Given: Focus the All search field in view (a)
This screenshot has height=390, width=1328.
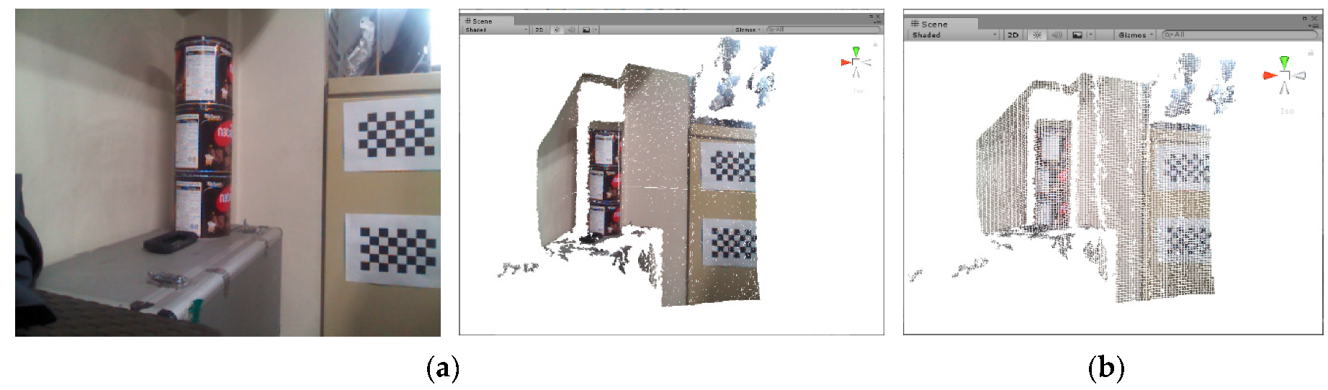Looking at the screenshot, I should click(x=823, y=30).
